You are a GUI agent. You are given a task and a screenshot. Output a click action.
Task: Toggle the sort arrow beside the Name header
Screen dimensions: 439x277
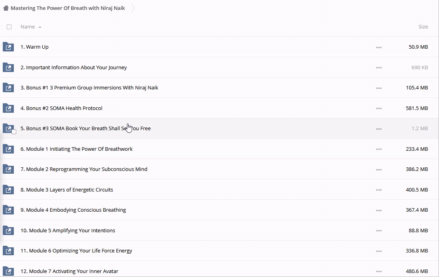[x=40, y=27]
